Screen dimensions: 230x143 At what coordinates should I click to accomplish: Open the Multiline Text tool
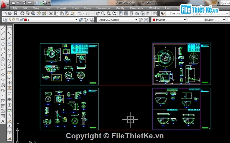pos(3,121)
